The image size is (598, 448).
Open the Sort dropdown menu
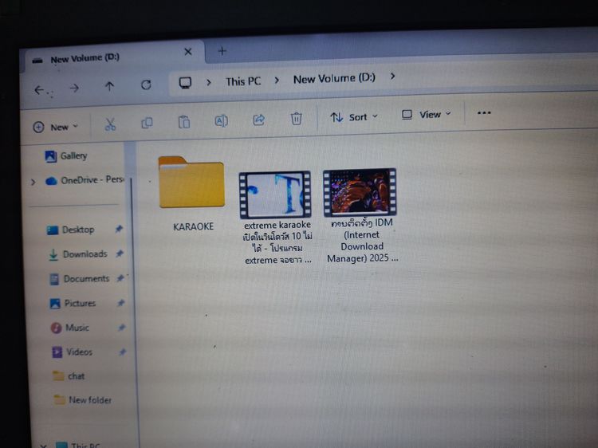pyautogui.click(x=355, y=117)
